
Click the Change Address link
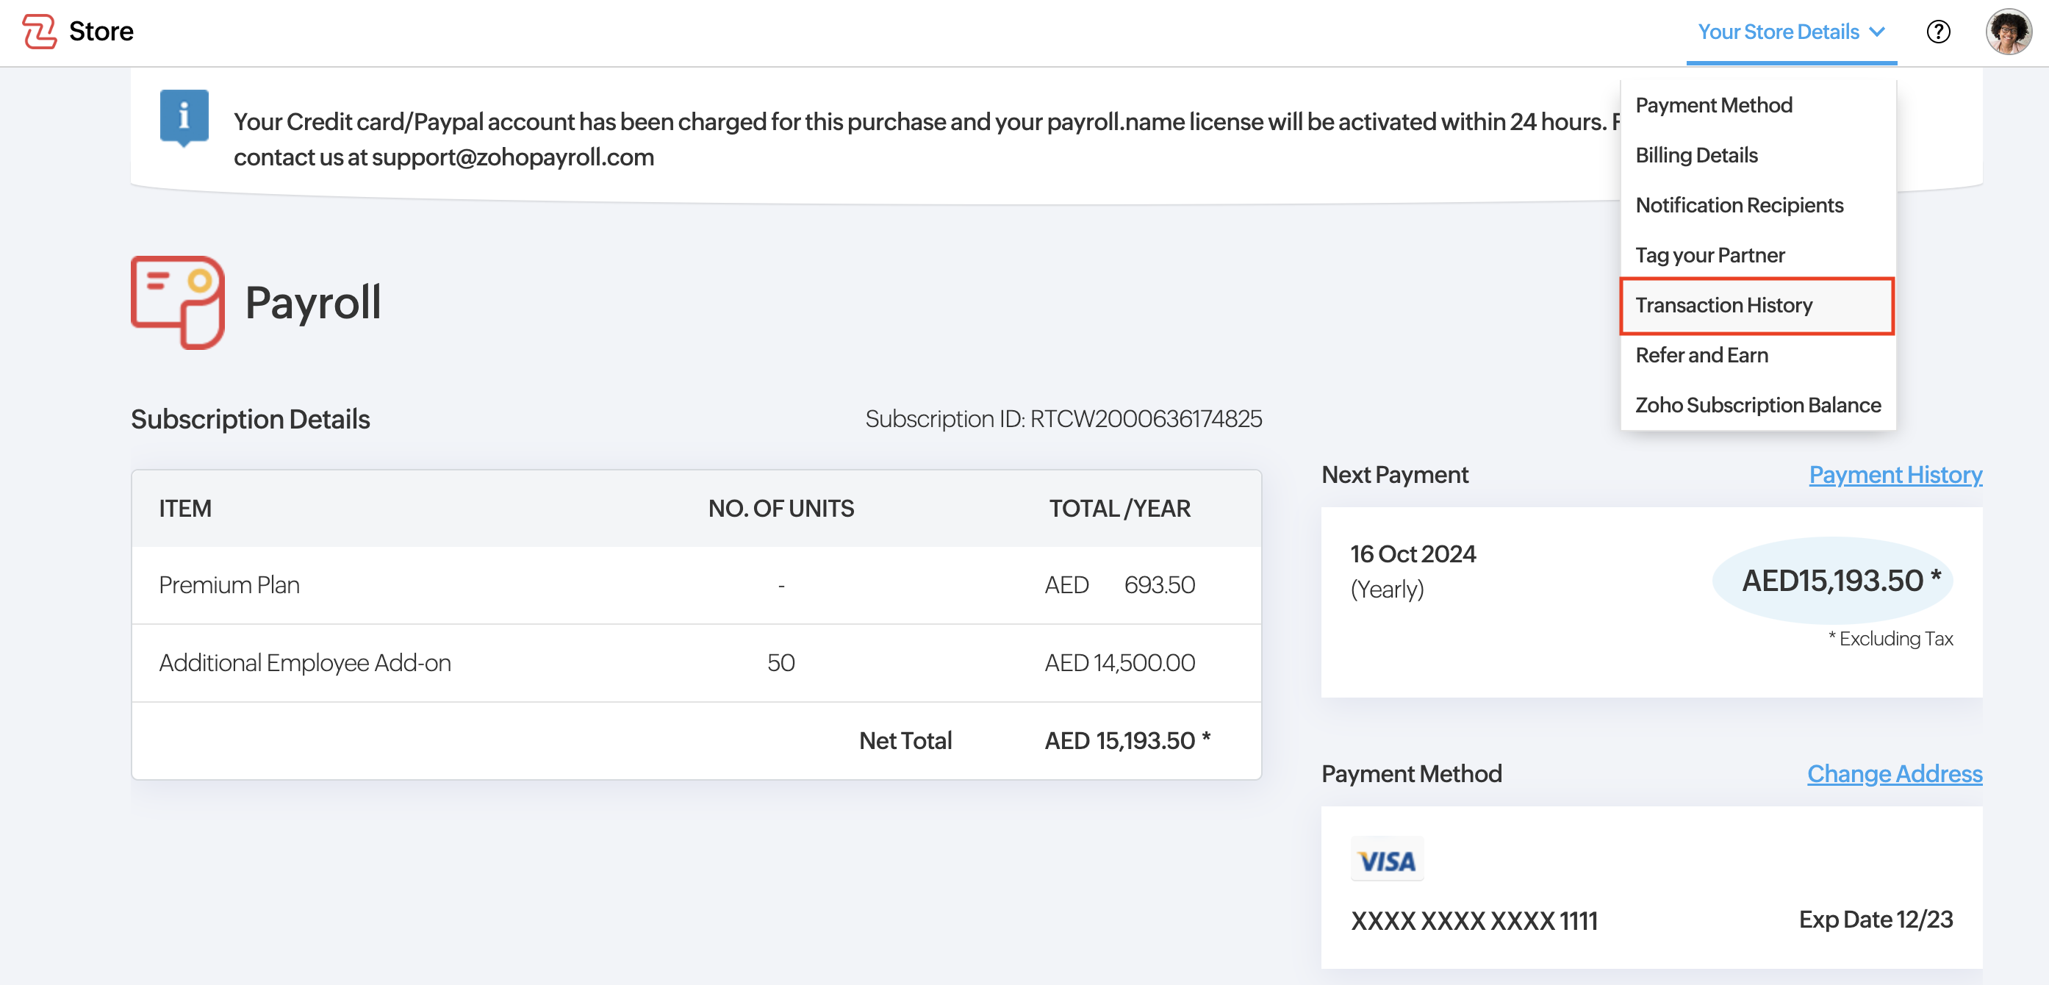click(1894, 774)
